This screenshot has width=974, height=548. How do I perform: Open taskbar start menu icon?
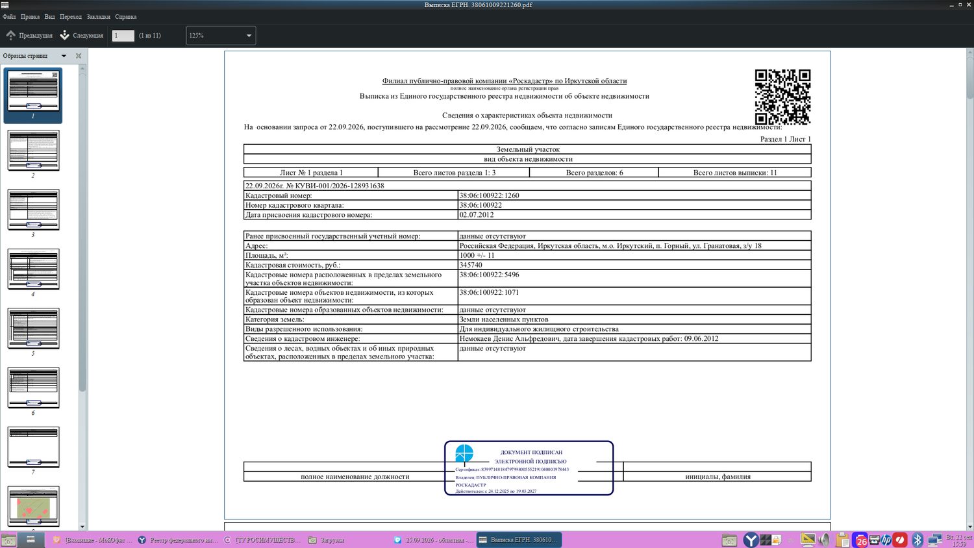click(x=8, y=540)
